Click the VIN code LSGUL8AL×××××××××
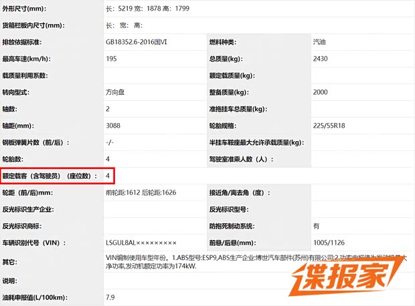The width and height of the screenshot is (415, 306). click(x=141, y=243)
